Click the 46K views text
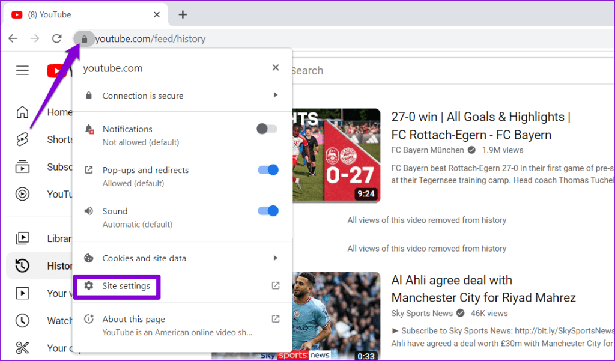Viewport: 615px width, 361px height. click(x=489, y=313)
